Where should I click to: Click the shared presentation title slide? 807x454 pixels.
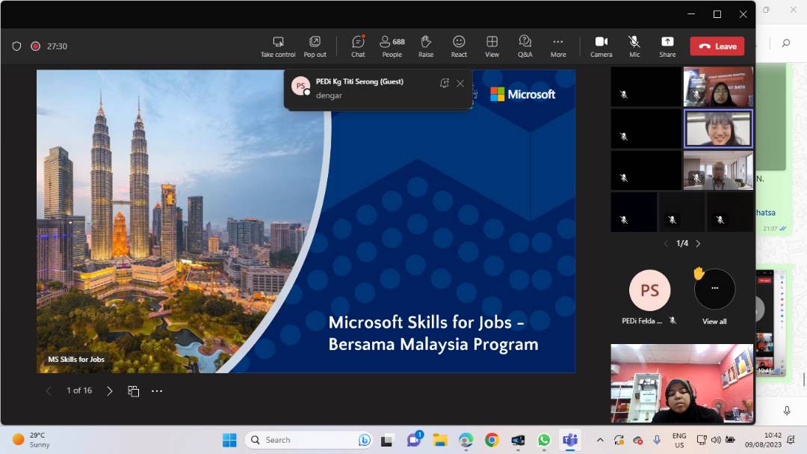(x=306, y=221)
